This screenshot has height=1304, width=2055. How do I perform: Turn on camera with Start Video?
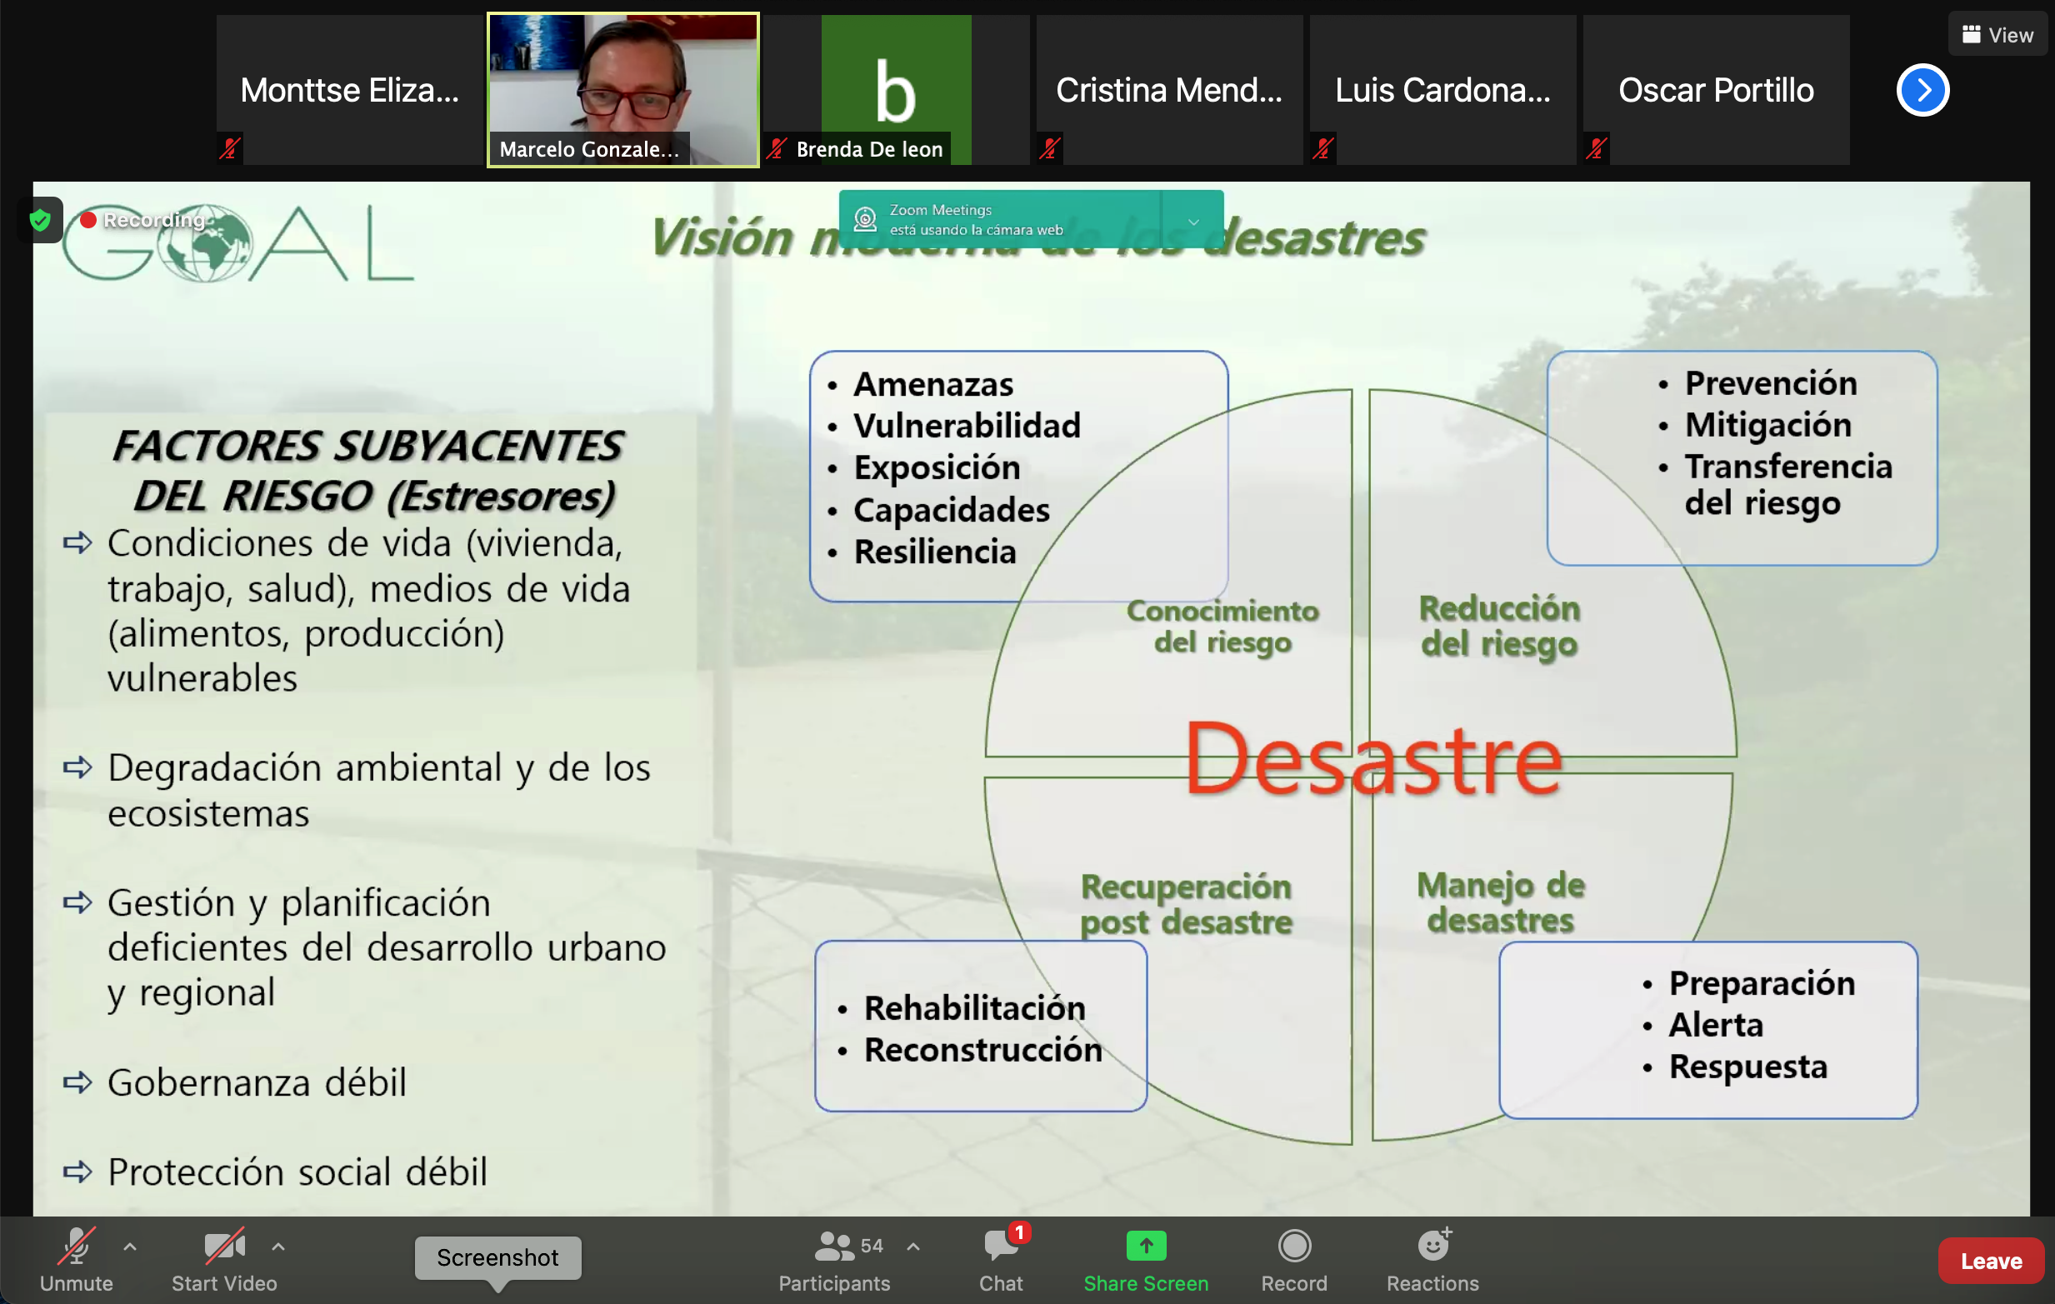click(x=223, y=1247)
